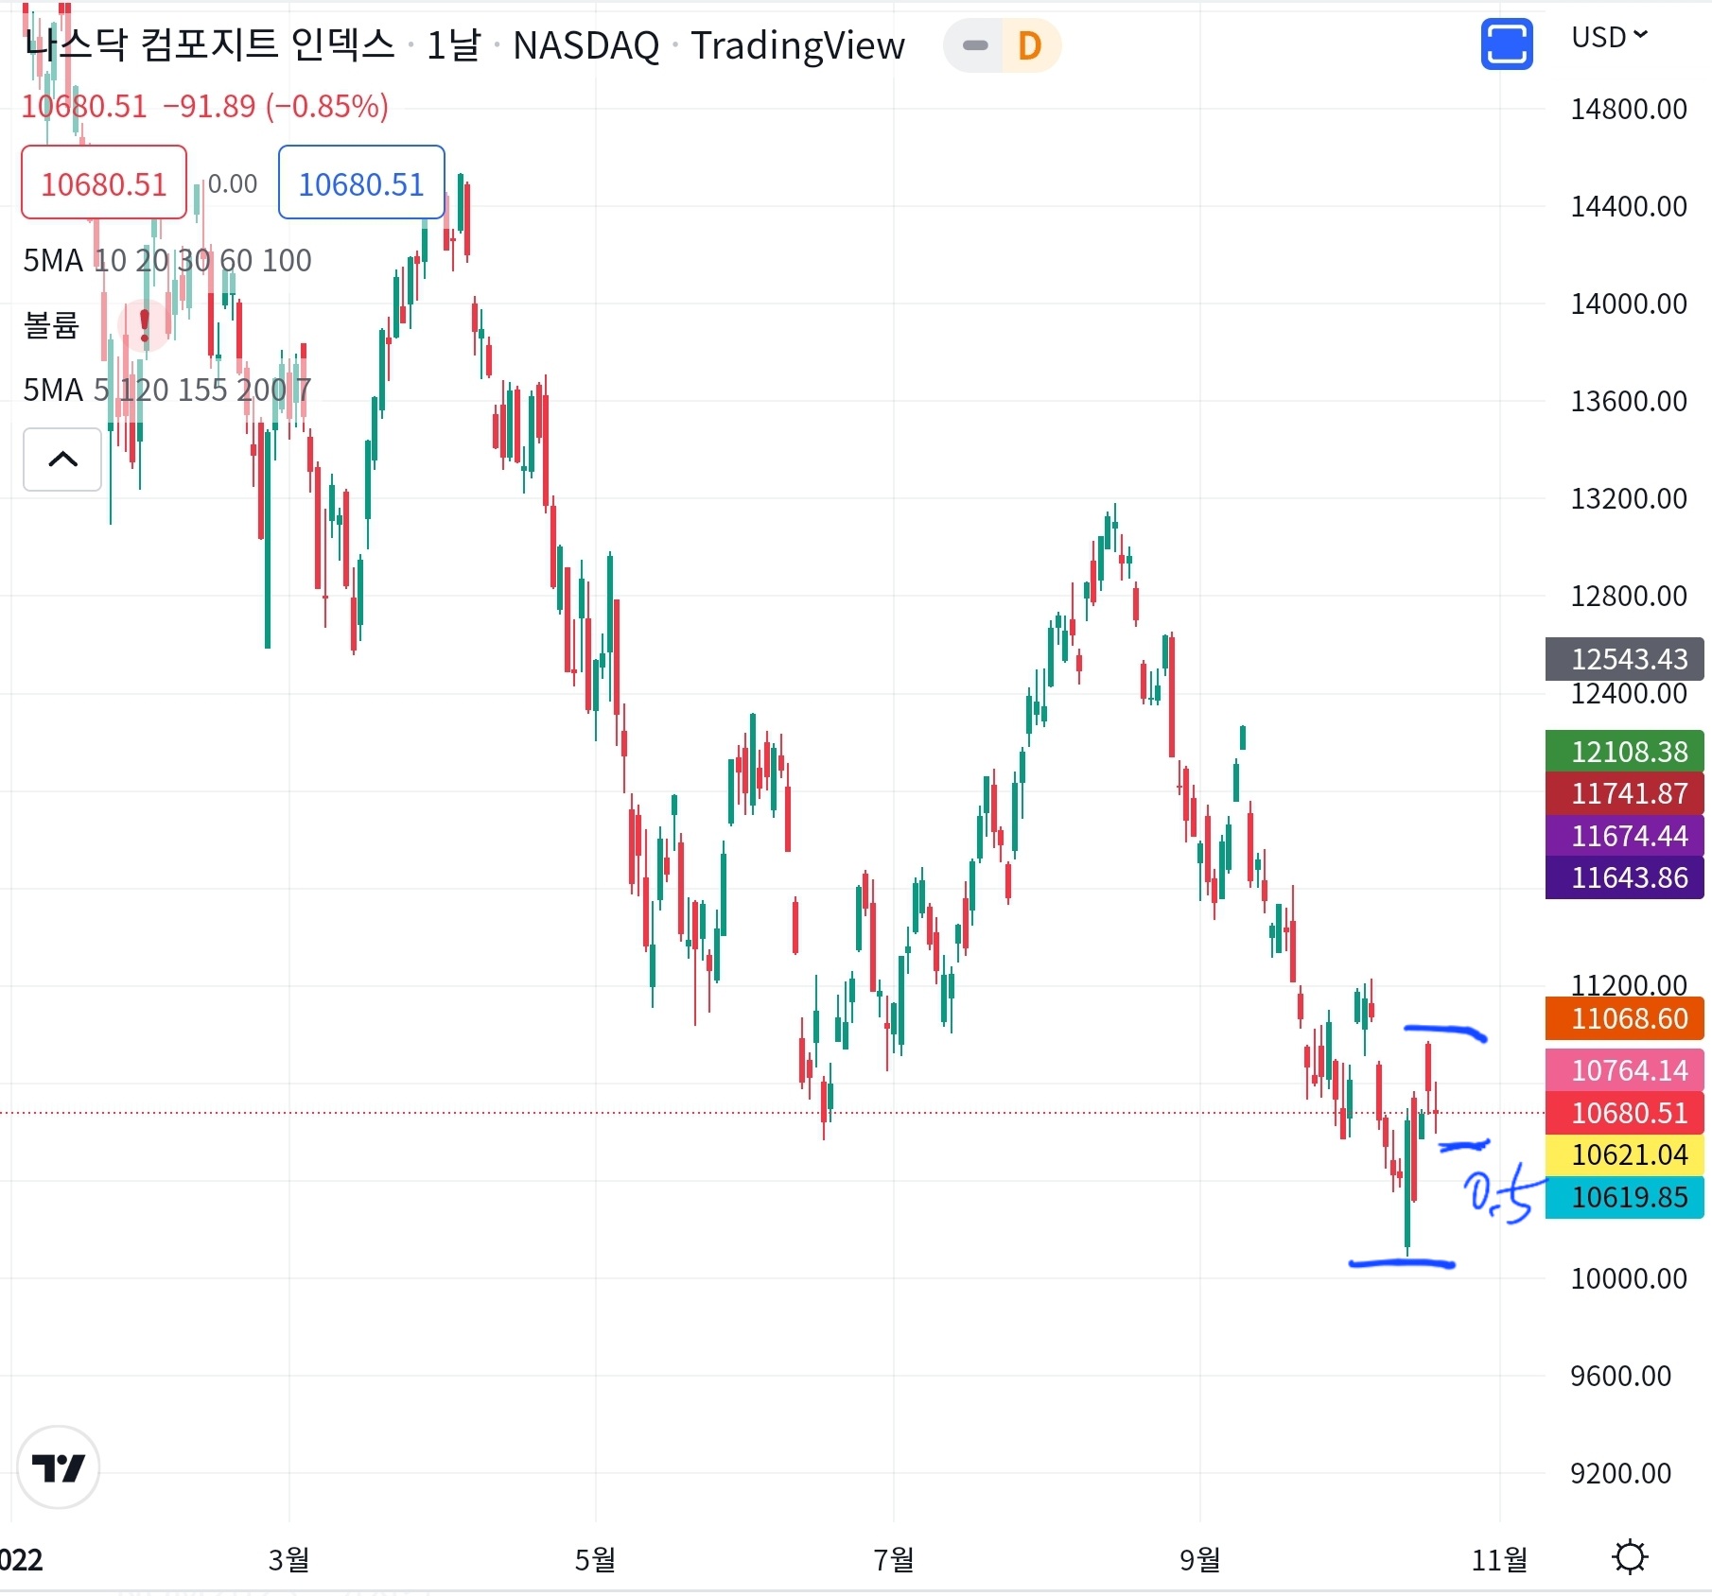Click the 10000.00 price axis value

1629,1278
